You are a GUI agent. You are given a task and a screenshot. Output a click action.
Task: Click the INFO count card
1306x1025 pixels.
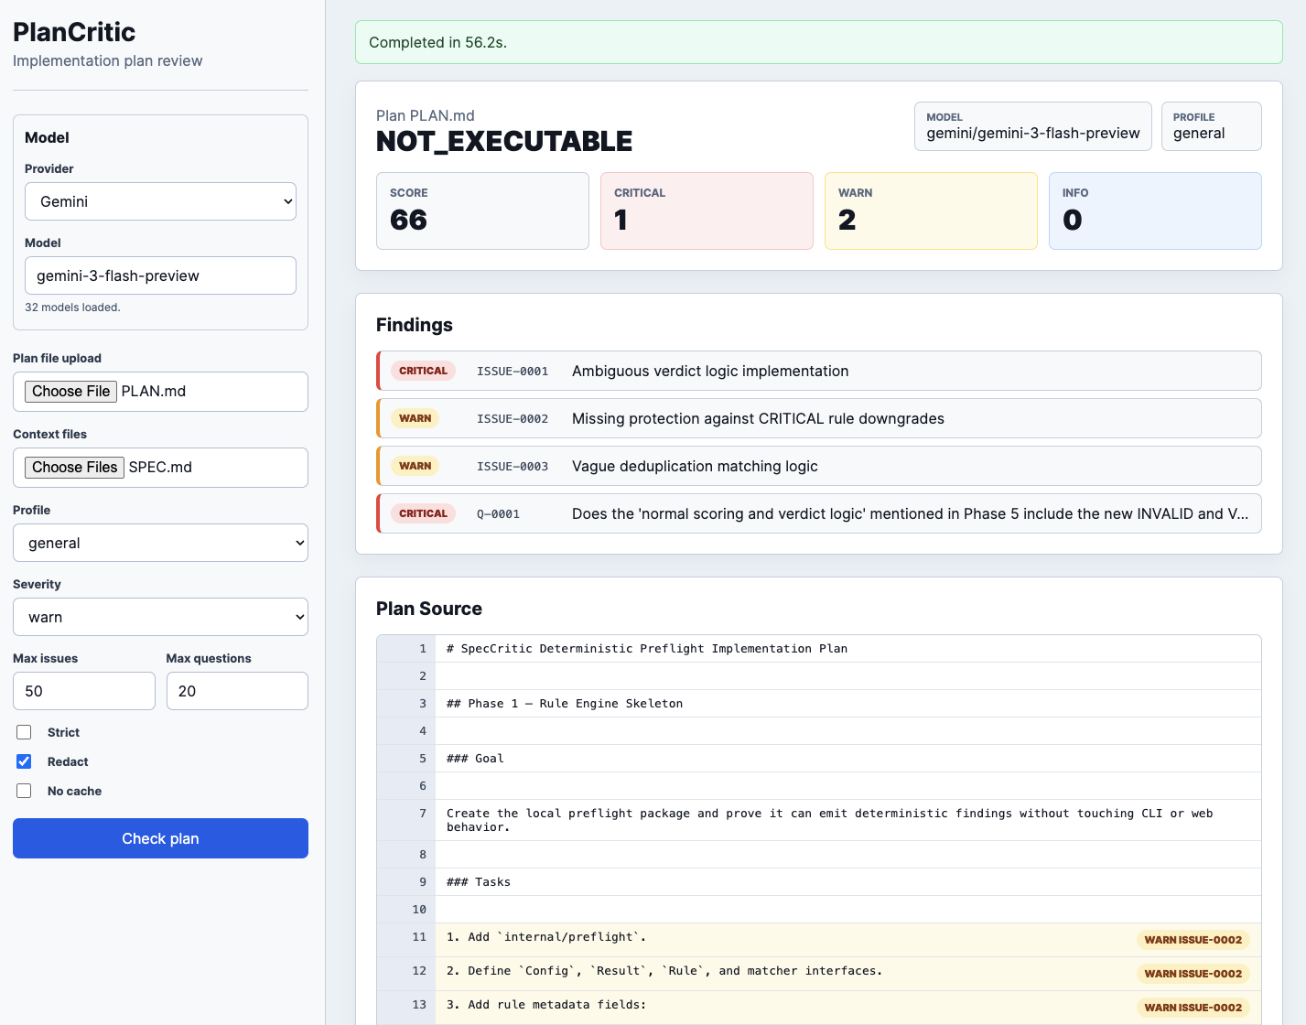[1155, 210]
